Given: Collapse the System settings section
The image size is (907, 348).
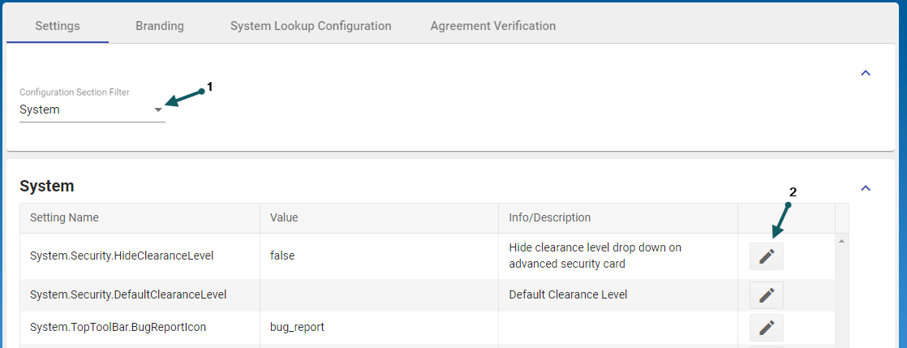Looking at the screenshot, I should [x=866, y=188].
